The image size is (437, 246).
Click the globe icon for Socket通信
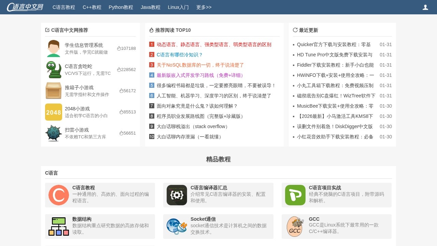tap(177, 226)
